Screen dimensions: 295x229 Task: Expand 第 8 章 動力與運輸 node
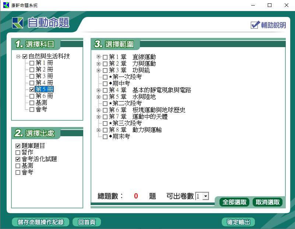(98, 130)
